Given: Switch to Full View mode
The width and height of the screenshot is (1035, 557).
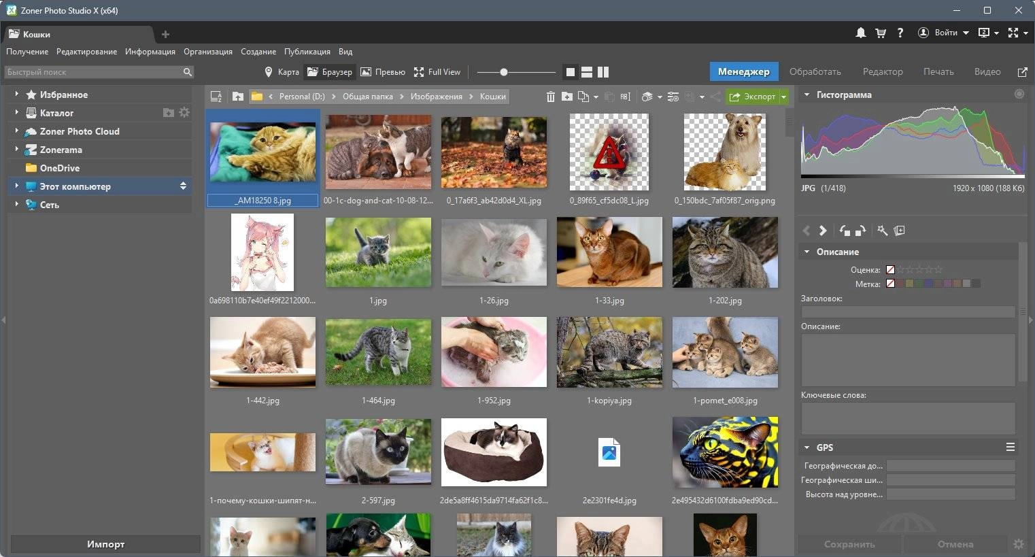Looking at the screenshot, I should pyautogui.click(x=437, y=71).
